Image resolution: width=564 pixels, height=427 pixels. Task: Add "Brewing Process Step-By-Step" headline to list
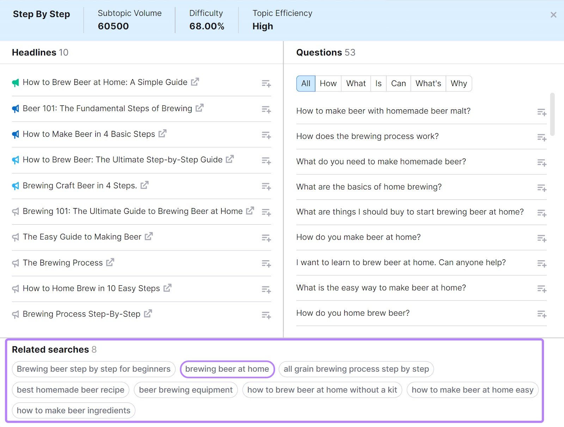click(x=266, y=315)
